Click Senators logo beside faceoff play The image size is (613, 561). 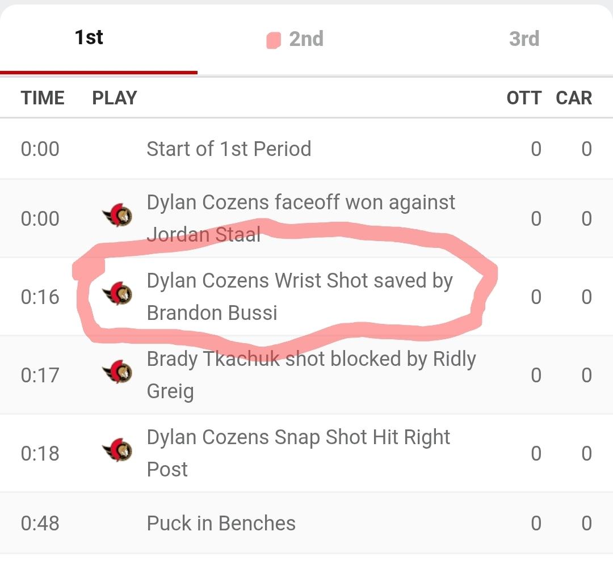[x=117, y=216]
